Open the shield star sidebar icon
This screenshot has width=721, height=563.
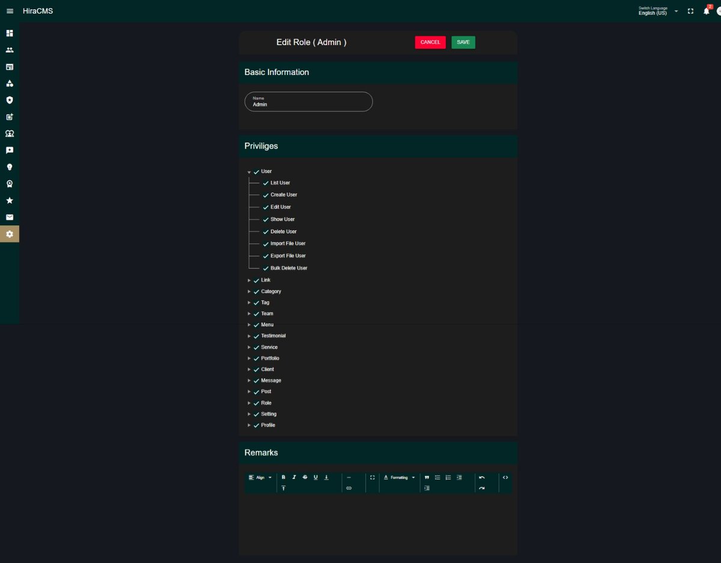coord(10,100)
